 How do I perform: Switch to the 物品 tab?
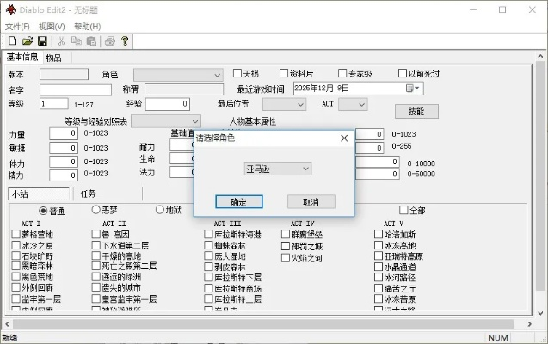point(54,58)
